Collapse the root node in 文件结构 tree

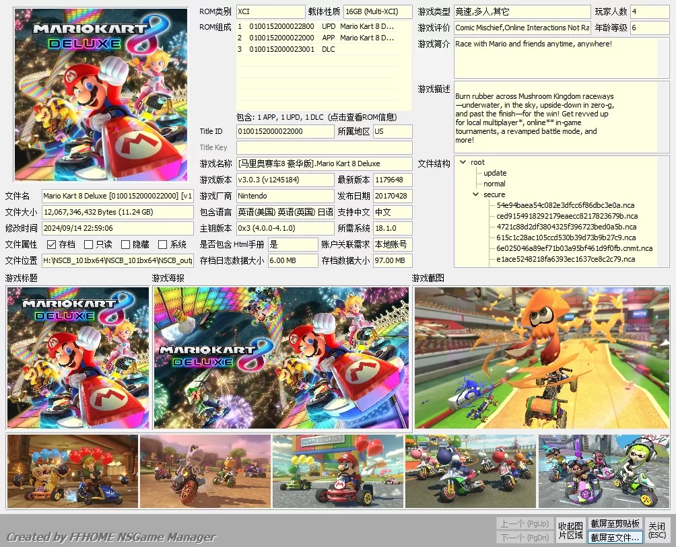(462, 161)
